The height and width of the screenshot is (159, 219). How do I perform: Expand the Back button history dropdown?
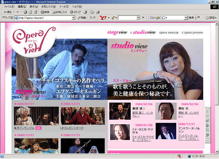[14, 12]
